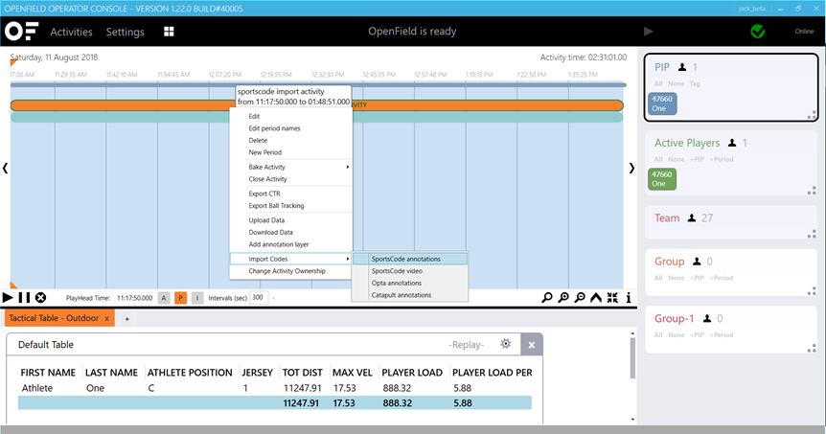This screenshot has height=434, width=826.
Task: Close the Tactical Table - Outdoor tab
Action: click(107, 318)
